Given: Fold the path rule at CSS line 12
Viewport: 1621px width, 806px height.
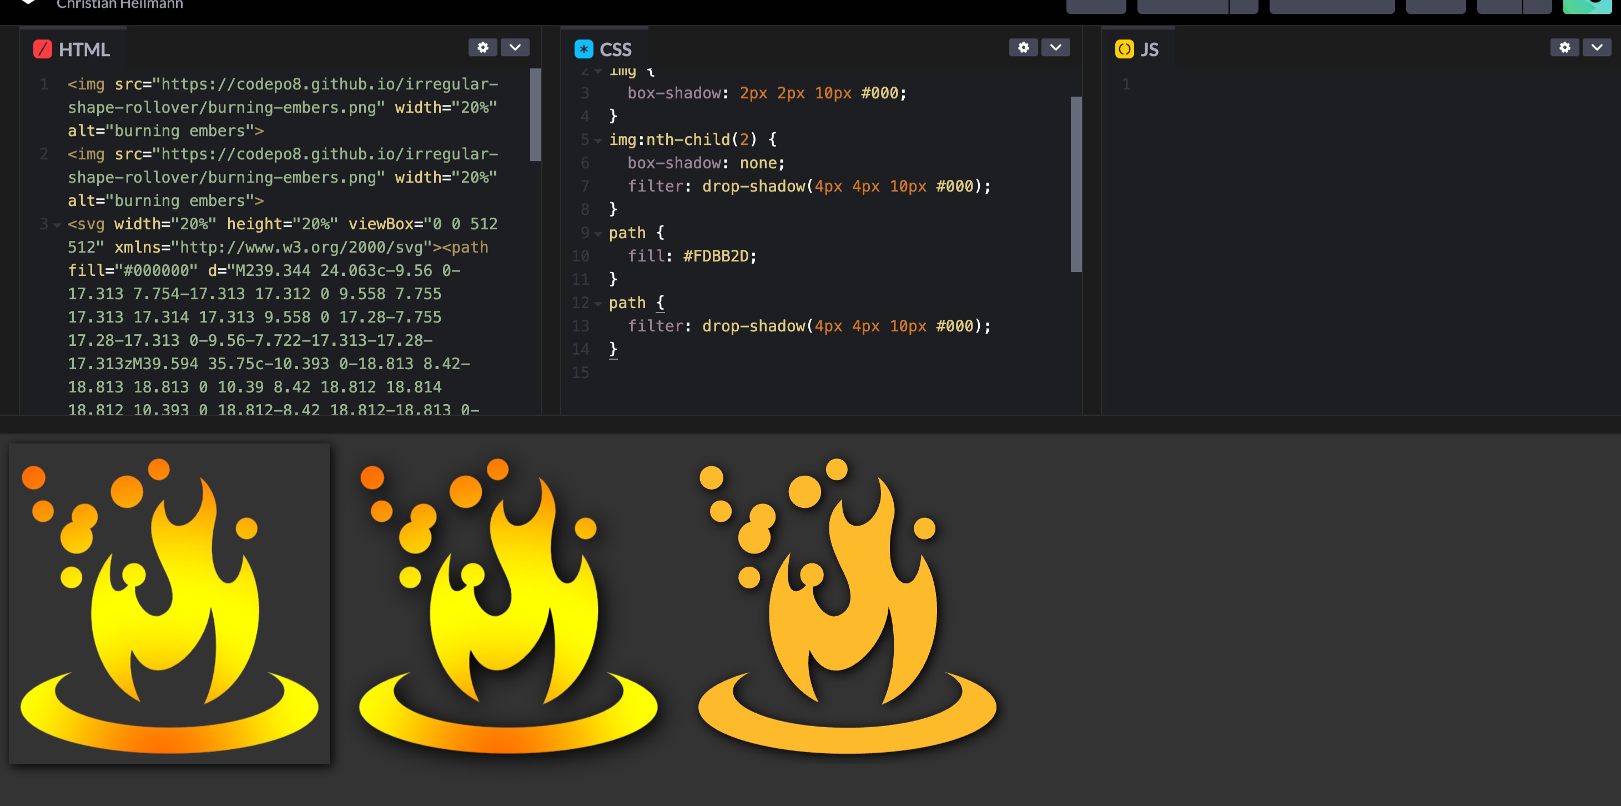Looking at the screenshot, I should [x=598, y=303].
